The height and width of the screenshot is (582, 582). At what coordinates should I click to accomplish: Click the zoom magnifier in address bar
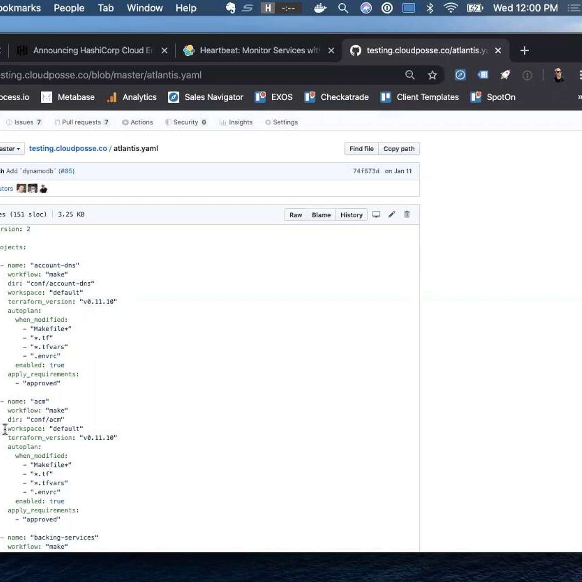410,75
